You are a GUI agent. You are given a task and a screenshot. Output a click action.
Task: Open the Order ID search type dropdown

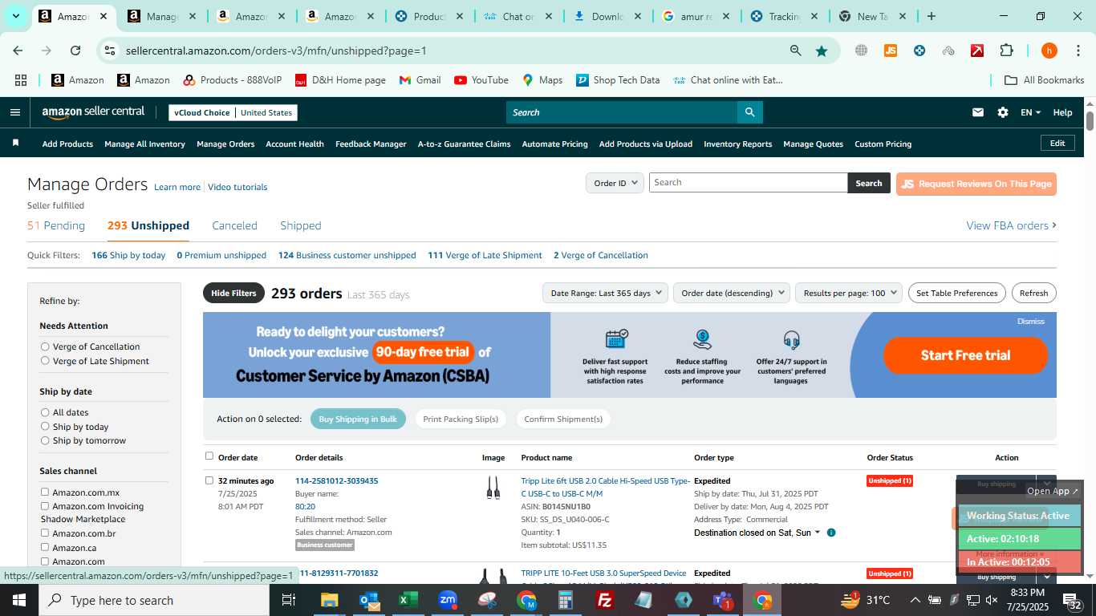pyautogui.click(x=615, y=183)
